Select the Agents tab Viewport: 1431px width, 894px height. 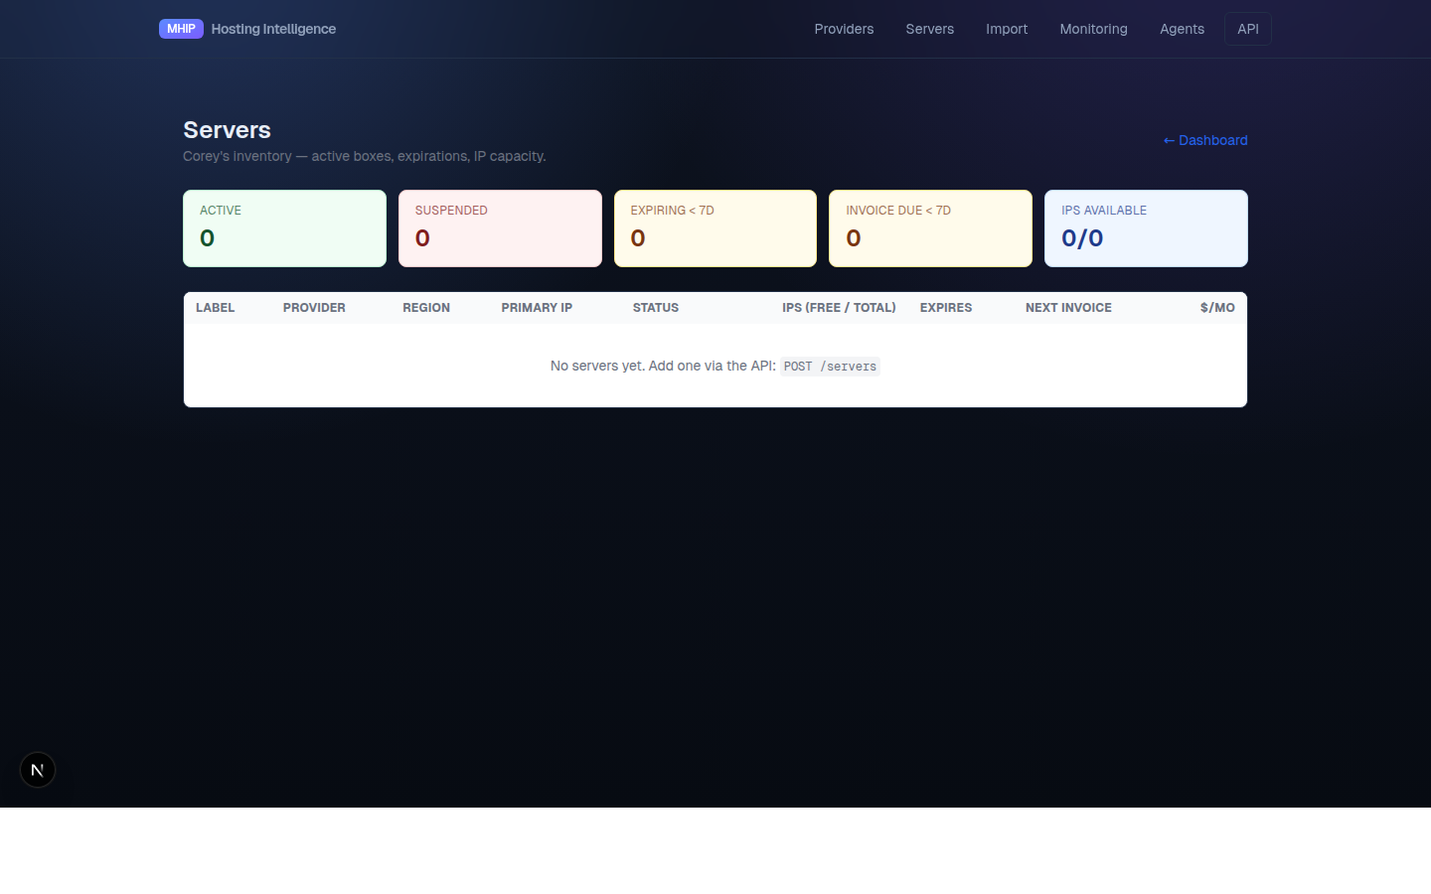click(x=1182, y=29)
